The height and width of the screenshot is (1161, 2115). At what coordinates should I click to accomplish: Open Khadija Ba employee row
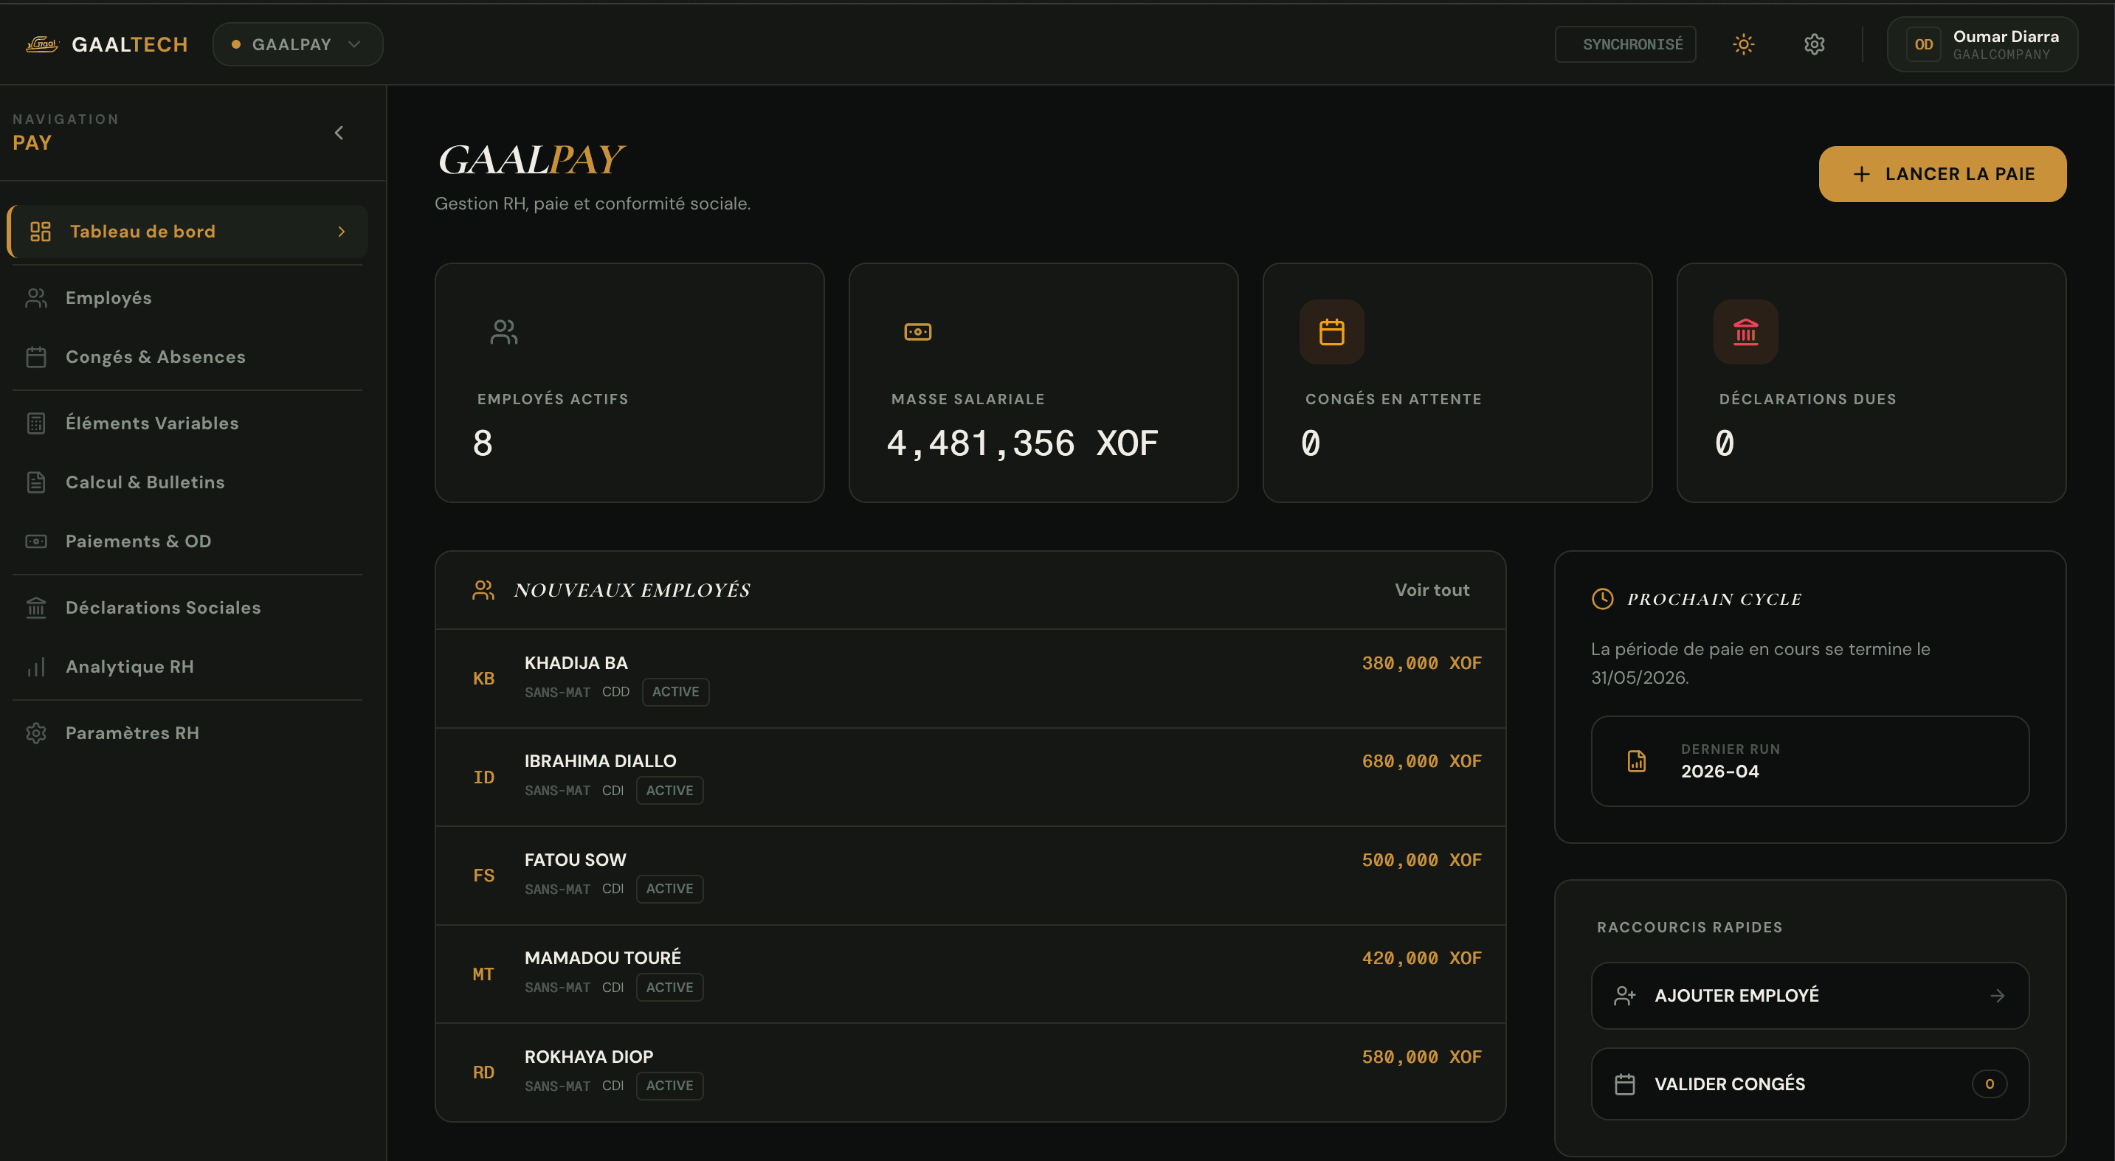pyautogui.click(x=970, y=679)
